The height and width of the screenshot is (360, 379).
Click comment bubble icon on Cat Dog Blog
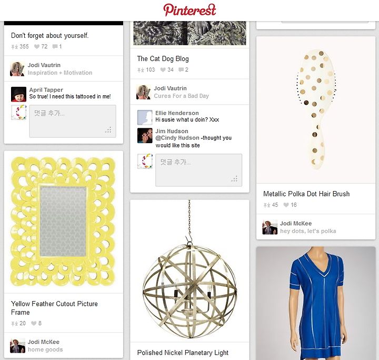(x=181, y=70)
